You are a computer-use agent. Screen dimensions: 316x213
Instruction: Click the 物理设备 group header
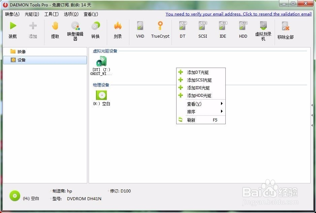pyautogui.click(x=101, y=85)
